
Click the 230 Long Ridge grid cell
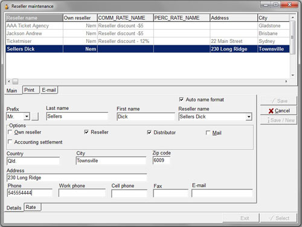pyautogui.click(x=234, y=49)
